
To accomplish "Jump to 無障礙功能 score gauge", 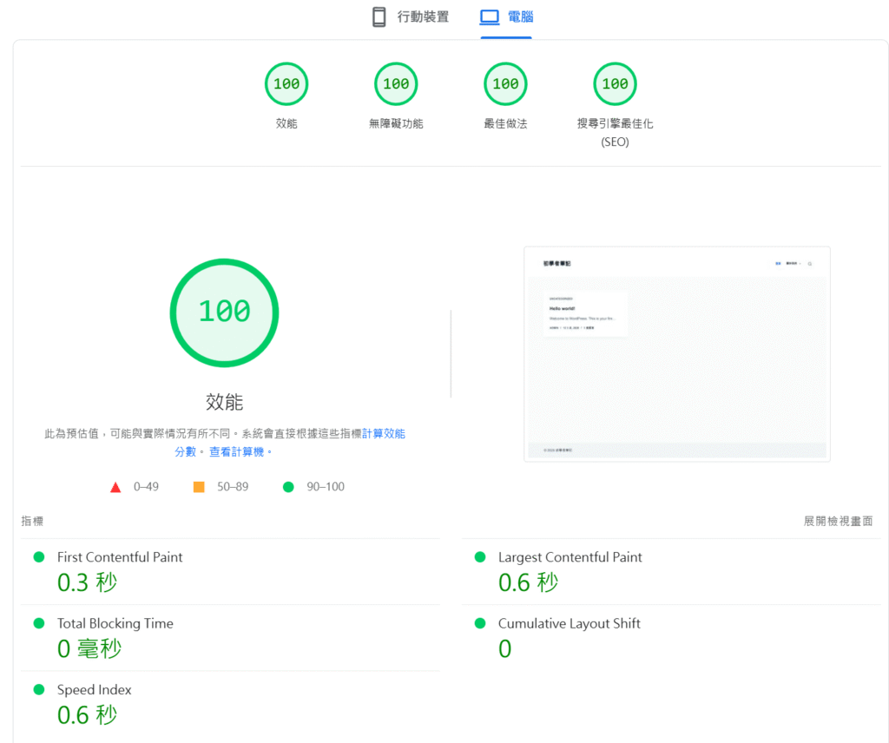I will 396,85.
